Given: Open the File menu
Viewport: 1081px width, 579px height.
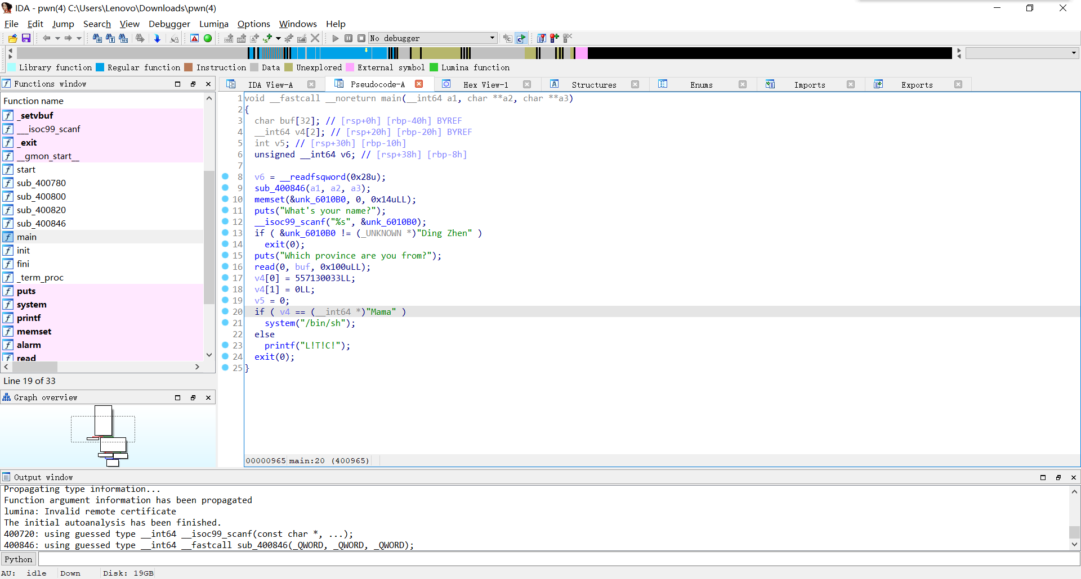Looking at the screenshot, I should [11, 24].
